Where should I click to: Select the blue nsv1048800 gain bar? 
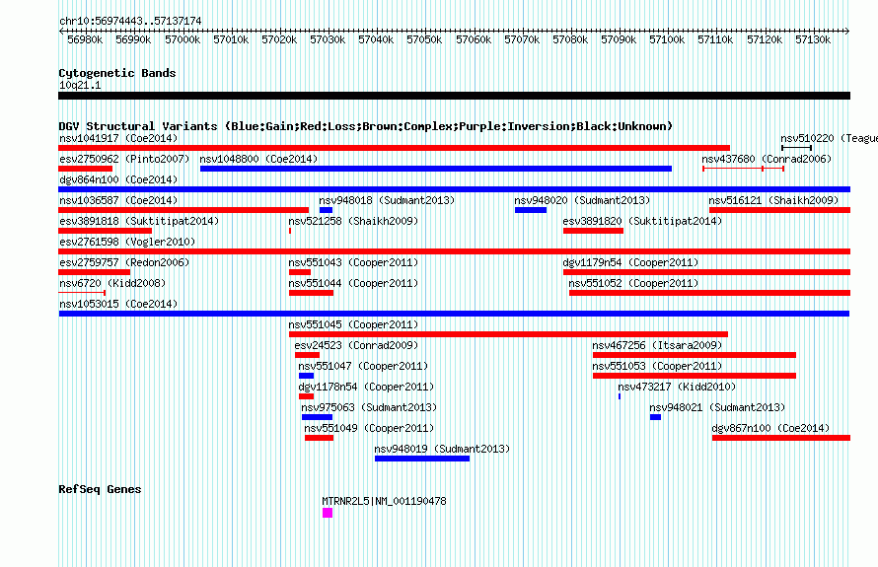click(436, 169)
